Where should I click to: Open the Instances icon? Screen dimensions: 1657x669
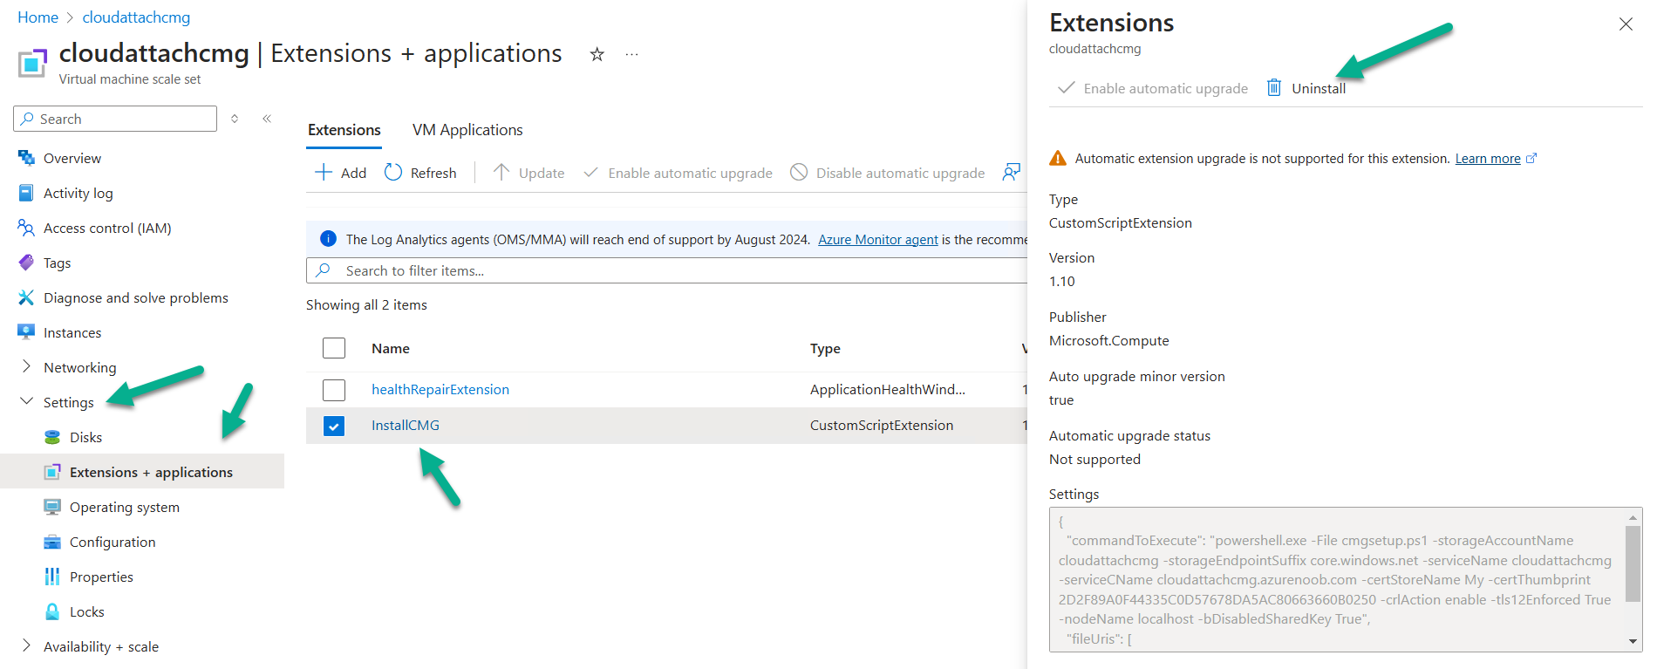click(26, 332)
